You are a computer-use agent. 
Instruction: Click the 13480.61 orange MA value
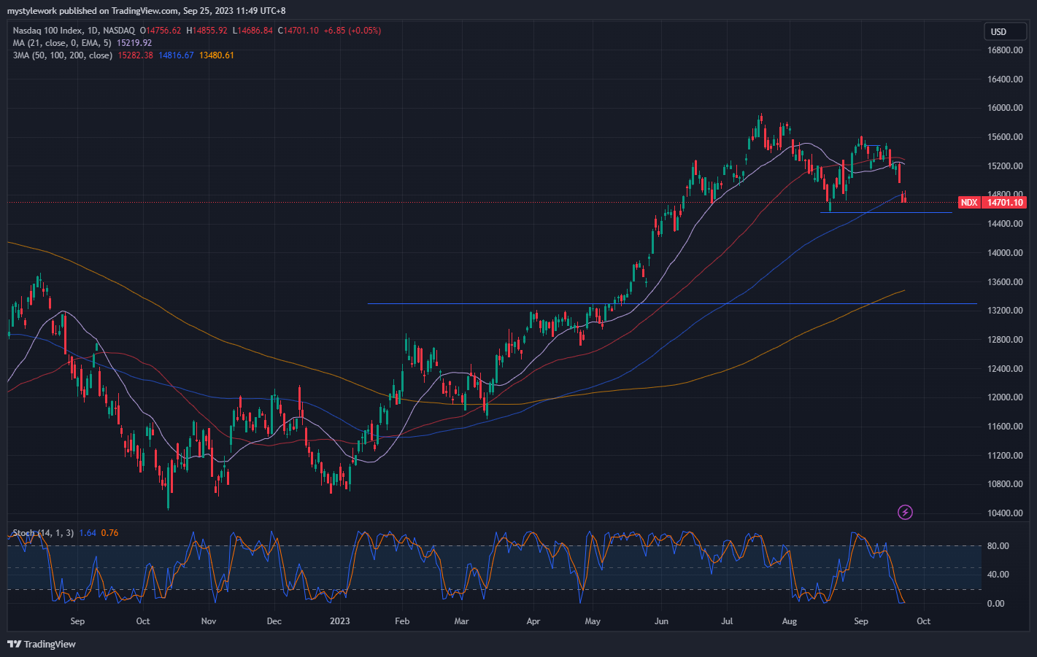click(x=216, y=55)
